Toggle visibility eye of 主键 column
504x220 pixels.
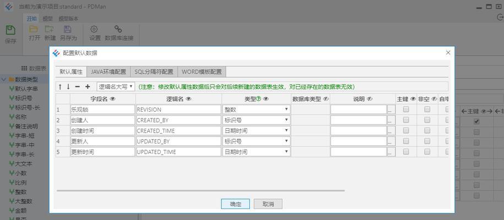[413, 99]
